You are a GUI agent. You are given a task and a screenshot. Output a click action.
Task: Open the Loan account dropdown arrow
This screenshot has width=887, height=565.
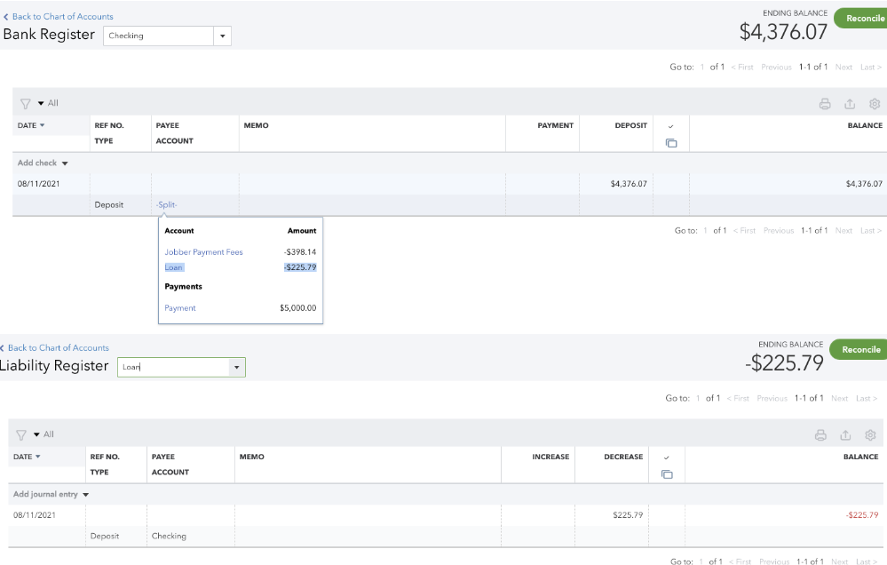point(235,367)
